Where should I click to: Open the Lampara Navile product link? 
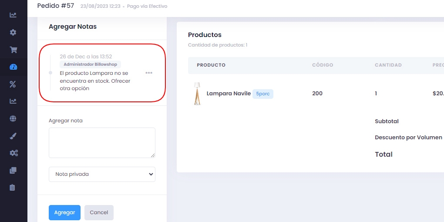click(229, 94)
